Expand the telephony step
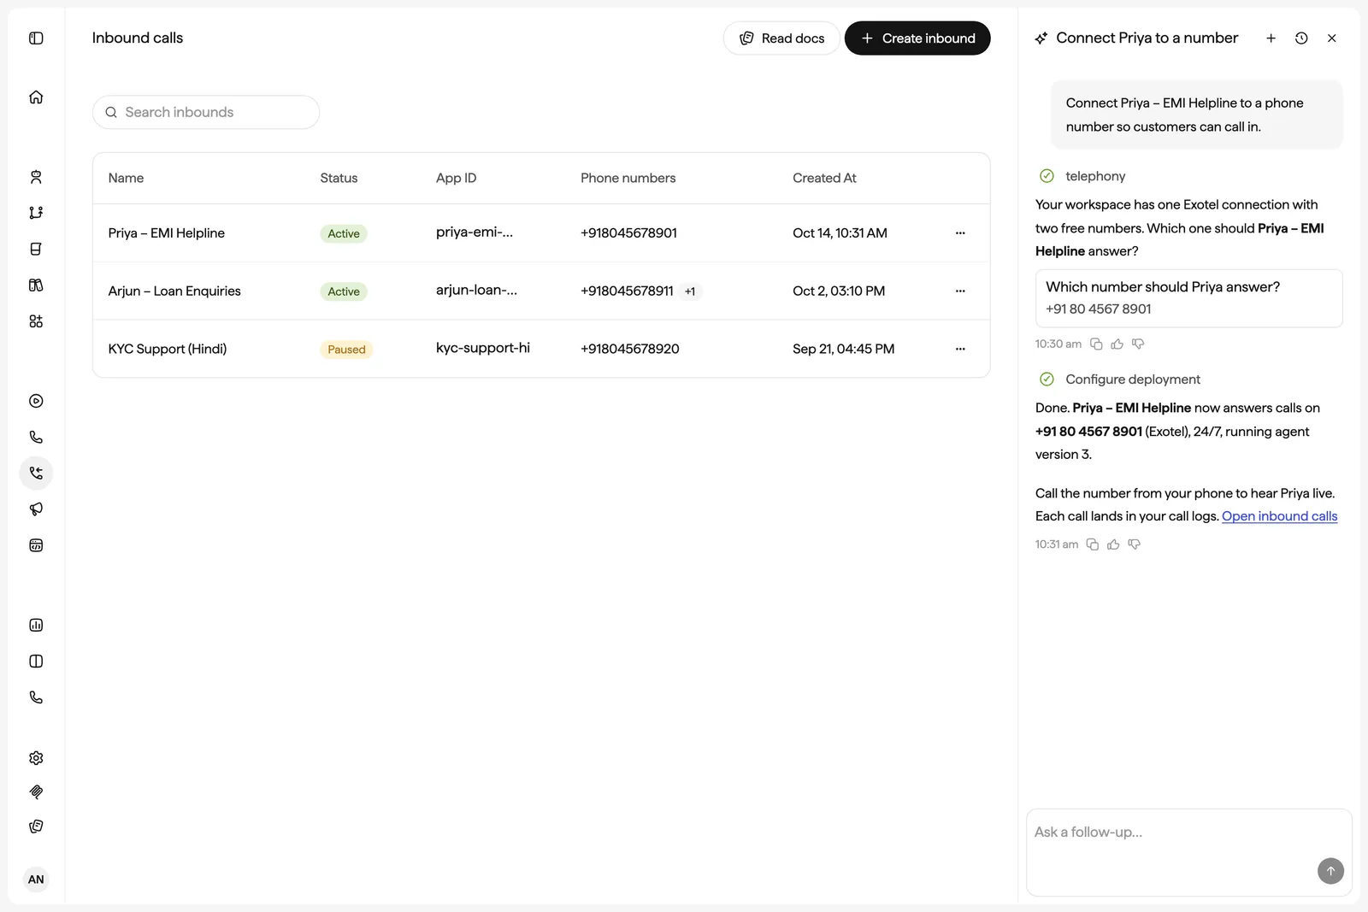 pos(1082,176)
